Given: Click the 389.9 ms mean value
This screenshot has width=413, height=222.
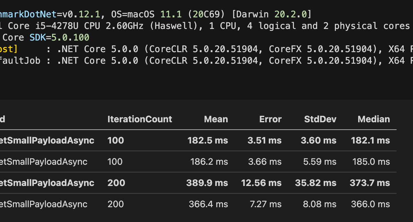Looking at the screenshot, I should (207, 183).
